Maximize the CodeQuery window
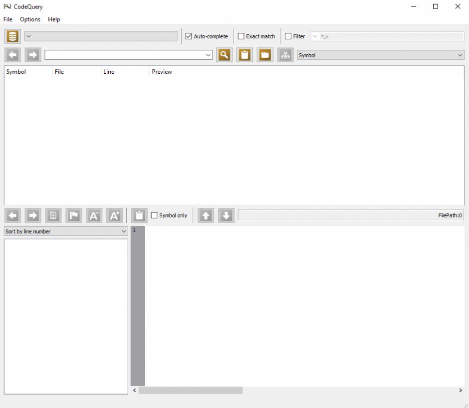The image size is (469, 408). coord(436,6)
